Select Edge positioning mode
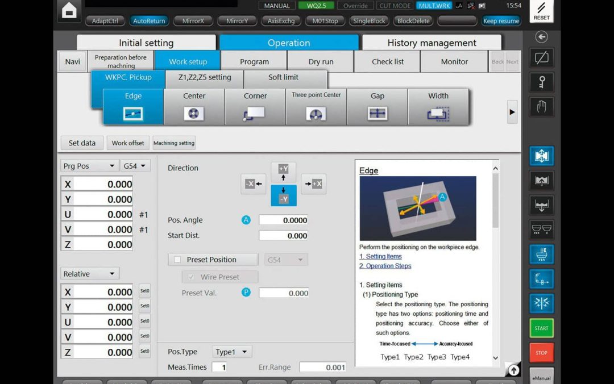 (x=133, y=106)
